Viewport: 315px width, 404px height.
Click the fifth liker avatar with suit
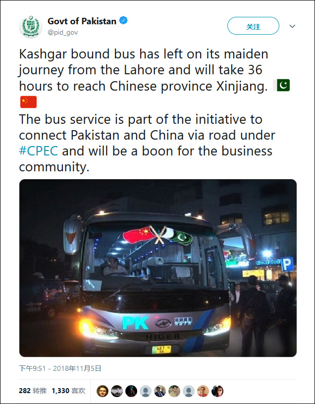160,391
